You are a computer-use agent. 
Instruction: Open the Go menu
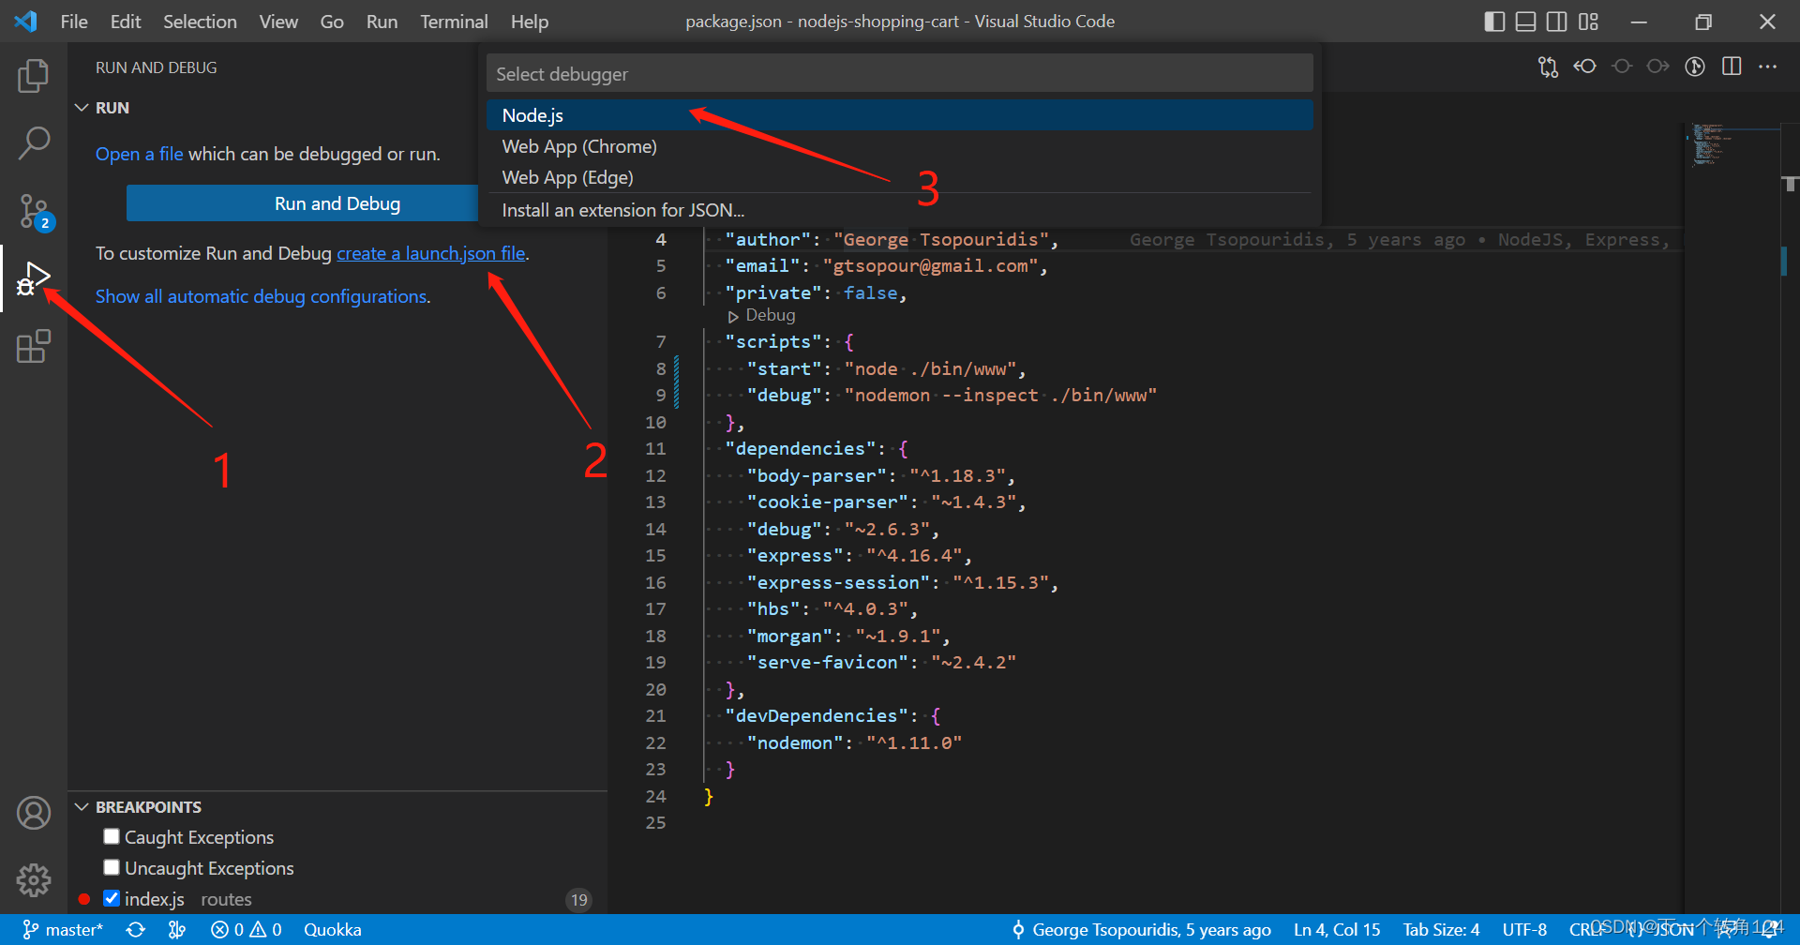click(x=332, y=22)
